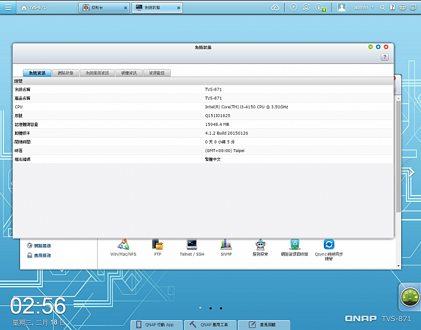Click firmware version 4.1.2 Build 20150126

226,133
